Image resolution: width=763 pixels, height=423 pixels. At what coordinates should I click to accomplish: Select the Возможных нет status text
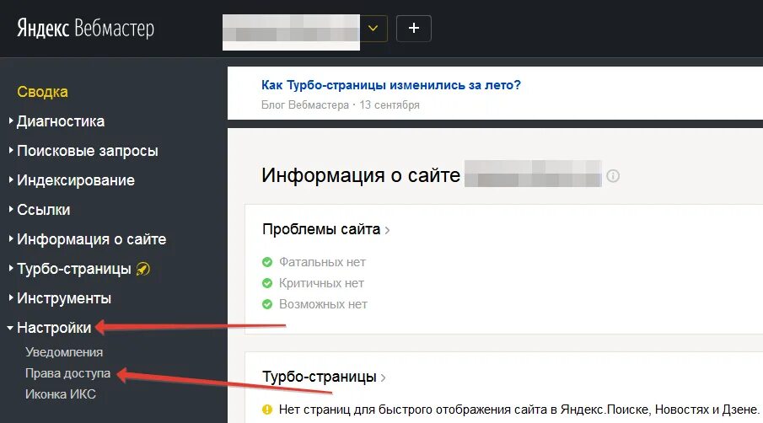coord(323,304)
